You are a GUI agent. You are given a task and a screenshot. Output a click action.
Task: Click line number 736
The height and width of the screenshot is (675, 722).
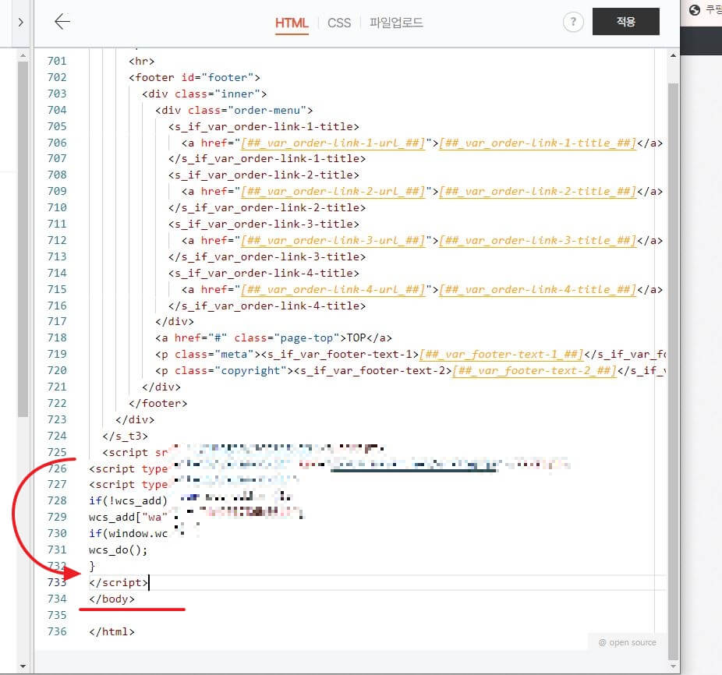(57, 631)
